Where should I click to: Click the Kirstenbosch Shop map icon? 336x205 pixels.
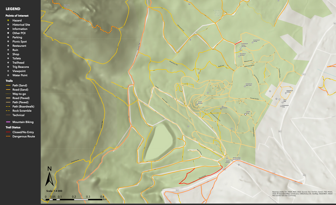coord(281,106)
